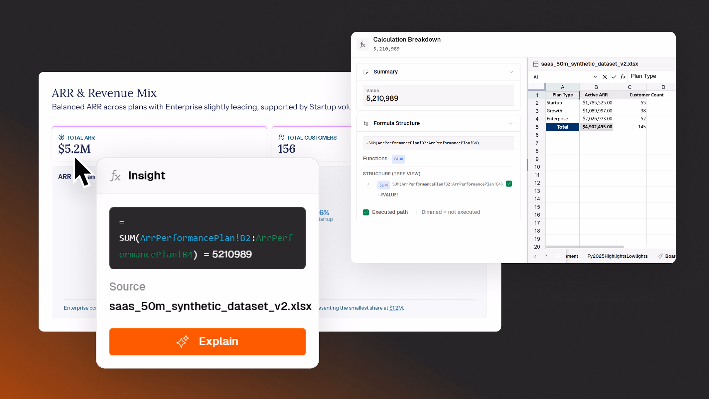The width and height of the screenshot is (709, 399).
Task: Collapse the Formula Structure section chevron
Action: click(511, 123)
